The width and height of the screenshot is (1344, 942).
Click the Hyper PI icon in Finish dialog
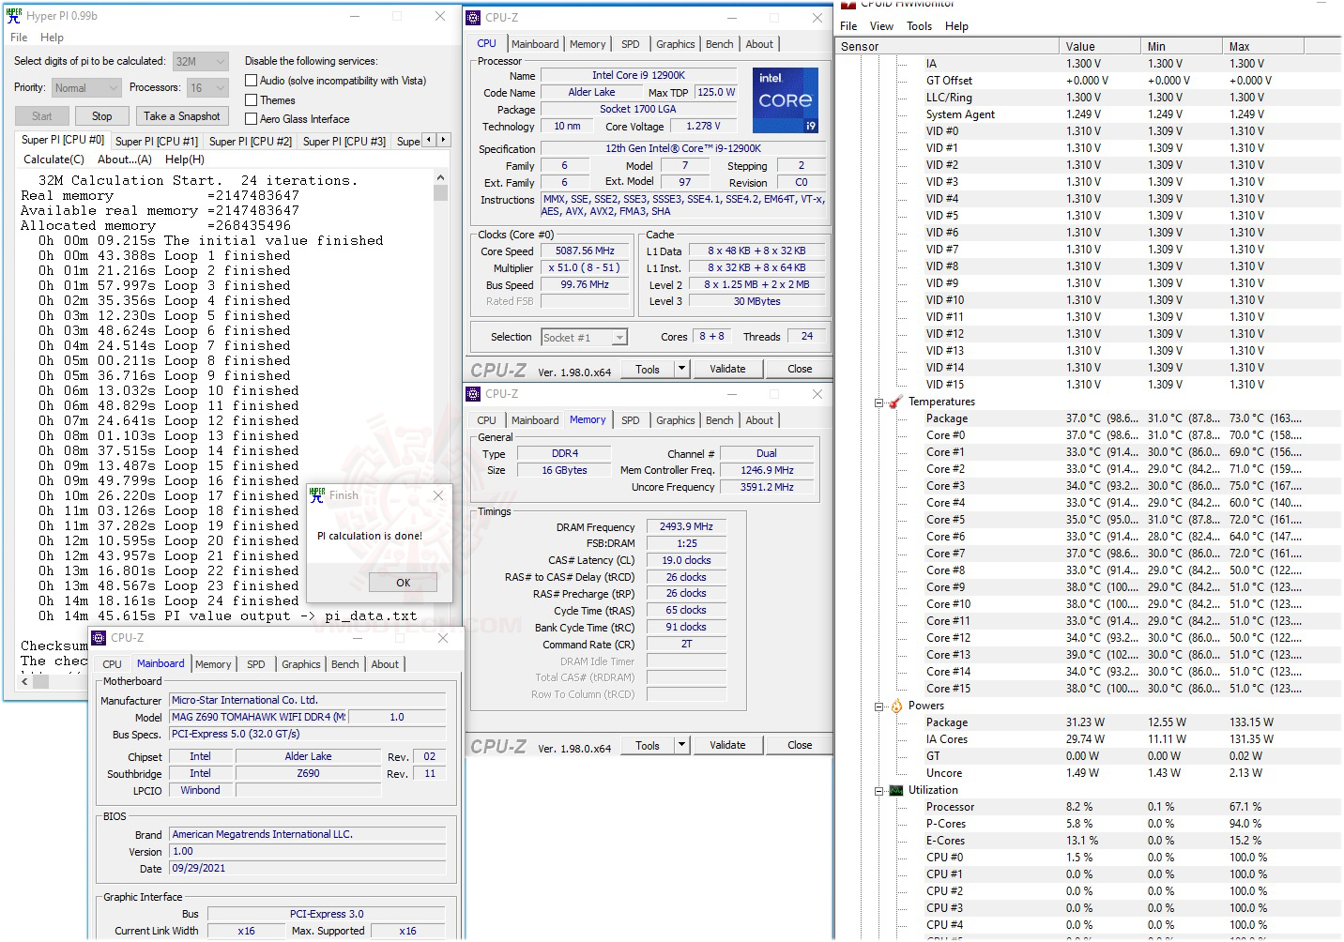click(317, 494)
